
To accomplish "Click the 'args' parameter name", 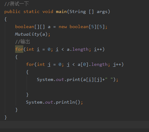I will 102,12.
